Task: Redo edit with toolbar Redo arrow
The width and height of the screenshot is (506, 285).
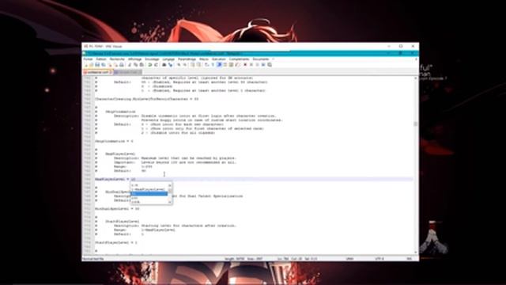Action: pos(157,65)
